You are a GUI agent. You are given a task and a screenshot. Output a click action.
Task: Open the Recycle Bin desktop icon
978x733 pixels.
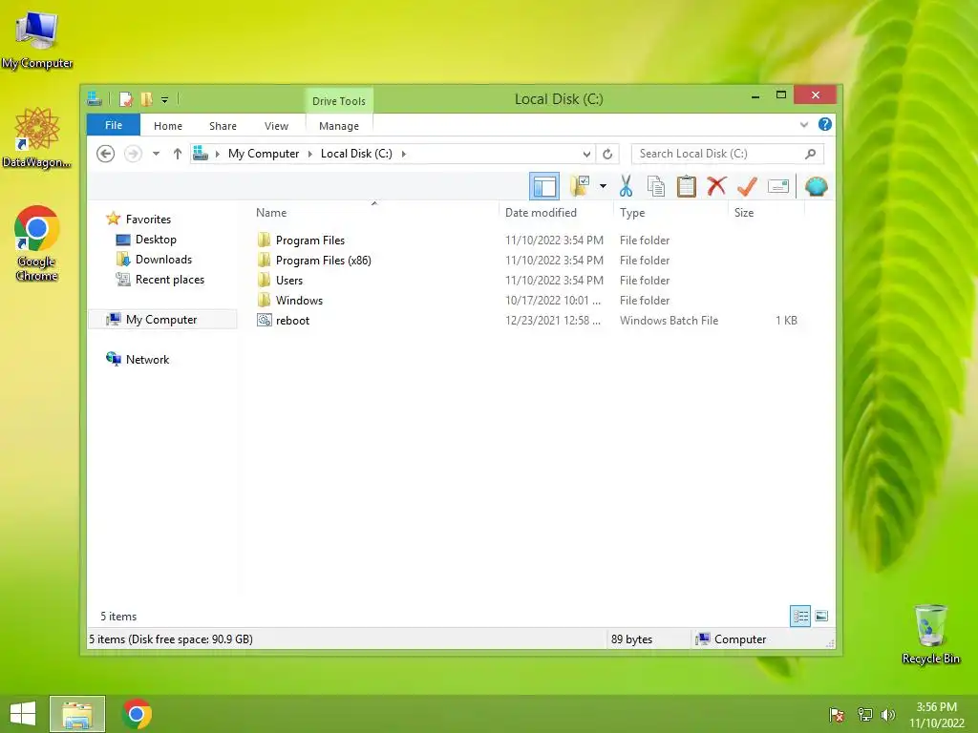coord(930,634)
